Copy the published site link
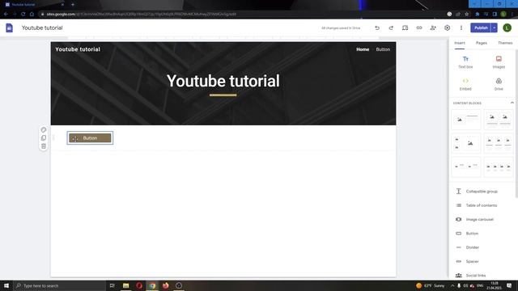 419,28
